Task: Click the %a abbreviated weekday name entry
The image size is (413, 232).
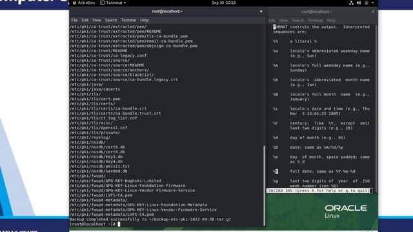Action: (321, 53)
